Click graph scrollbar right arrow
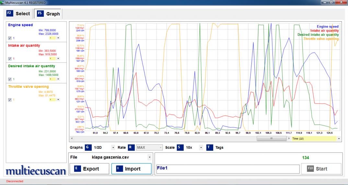Screen dimensions: 348x185 click(x=289, y=139)
